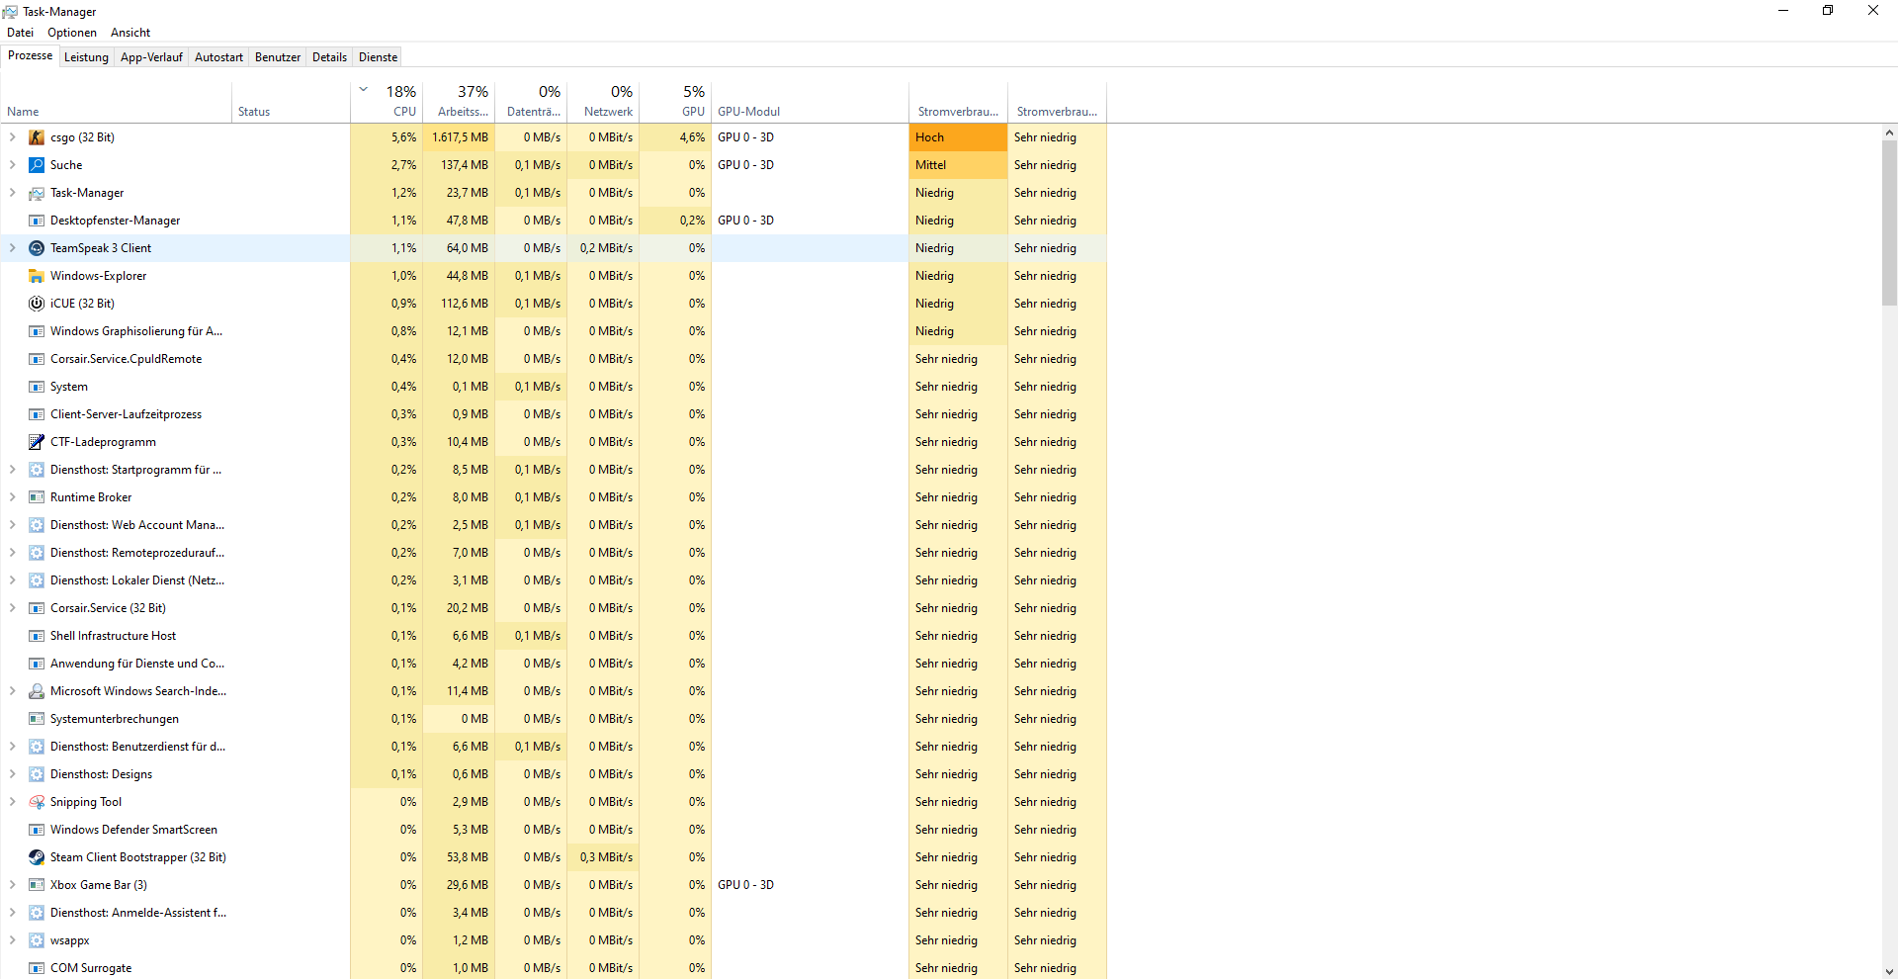Click the Xbox Game Bar icon
This screenshot has height=979, width=1898.
tap(37, 885)
